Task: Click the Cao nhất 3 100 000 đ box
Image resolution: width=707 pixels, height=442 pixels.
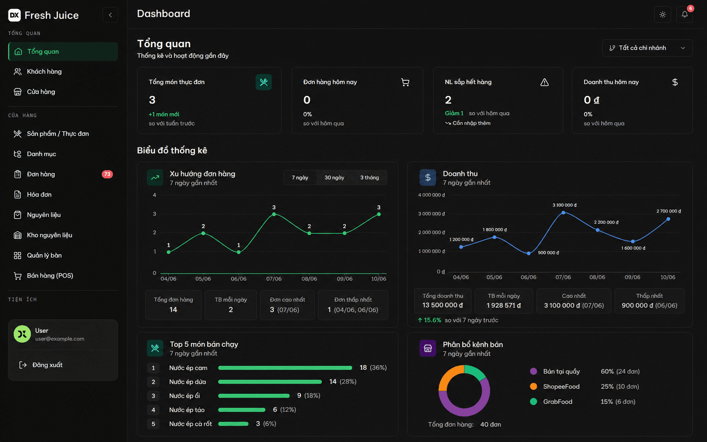Action: pos(574,301)
